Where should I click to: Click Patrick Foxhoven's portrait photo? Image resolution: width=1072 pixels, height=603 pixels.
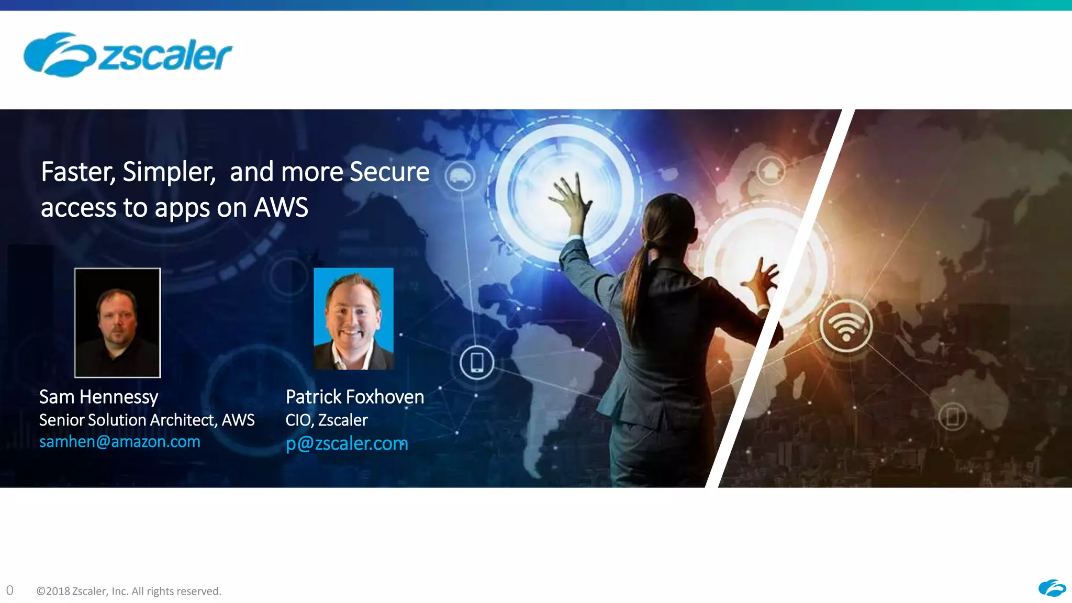(x=353, y=319)
